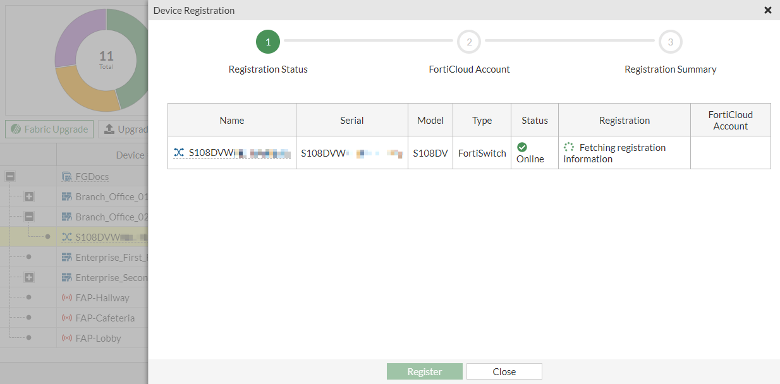780x384 pixels.
Task: Click the Branch_Office_02 firewall icon
Action: pos(66,217)
